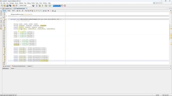Image resolution: width=172 pixels, height=96 pixels.
Task: Expand the Generated Code fold
Action: pos(6,16)
